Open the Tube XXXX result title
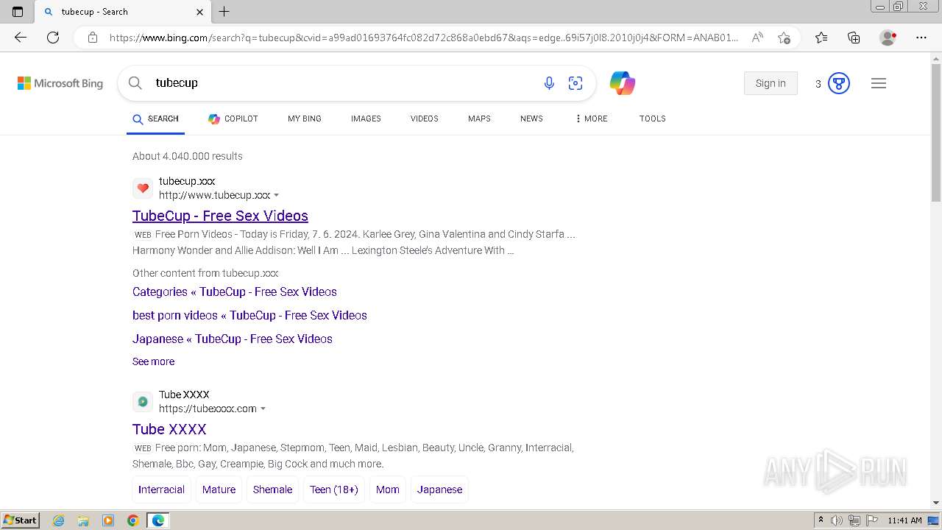The image size is (942, 530). point(169,429)
